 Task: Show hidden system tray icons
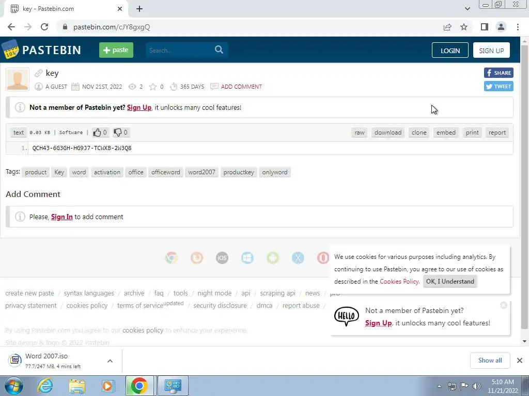point(439,386)
